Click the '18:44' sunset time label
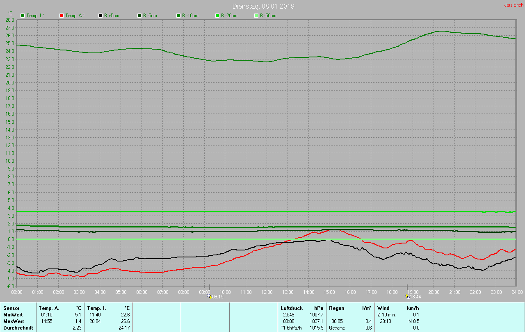Screen dimensions: 525x332 (x=415, y=297)
